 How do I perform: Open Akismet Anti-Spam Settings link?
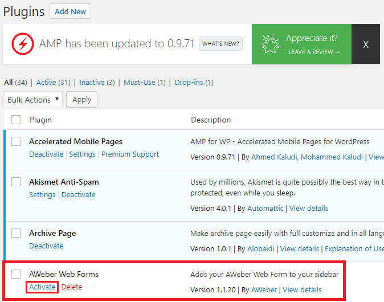click(x=42, y=194)
